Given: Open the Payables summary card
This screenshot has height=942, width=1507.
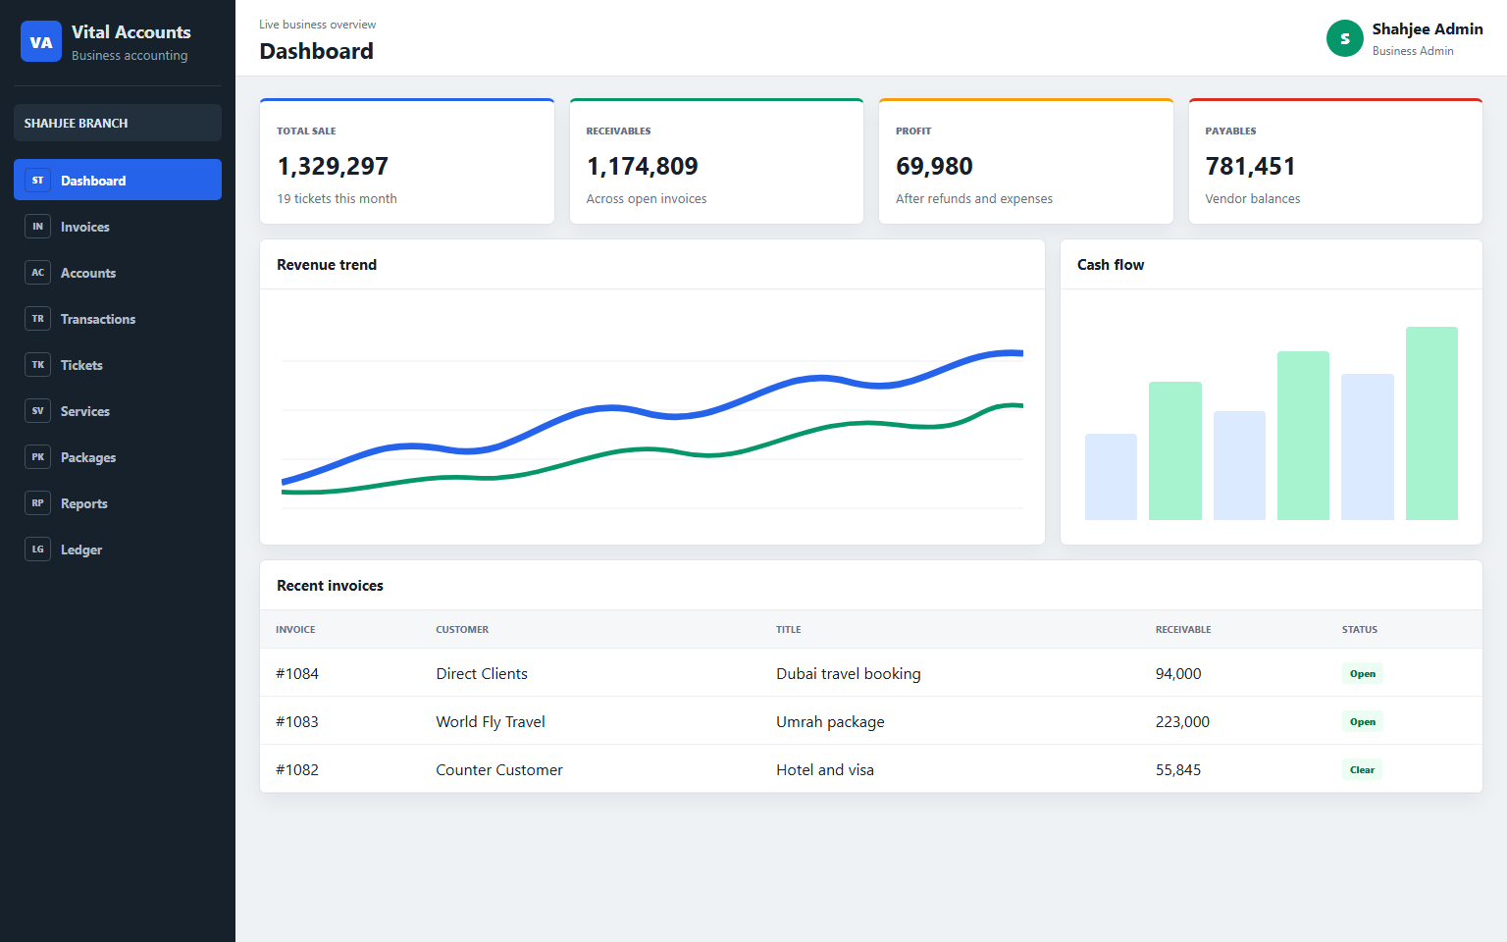Looking at the screenshot, I should (1335, 161).
